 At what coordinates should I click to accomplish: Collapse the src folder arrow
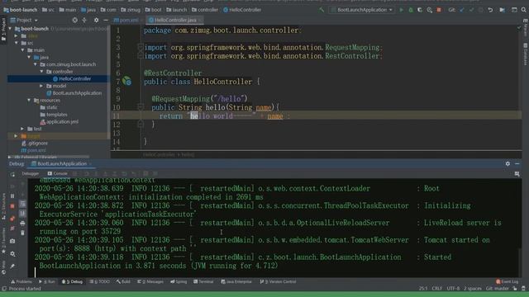[17, 43]
